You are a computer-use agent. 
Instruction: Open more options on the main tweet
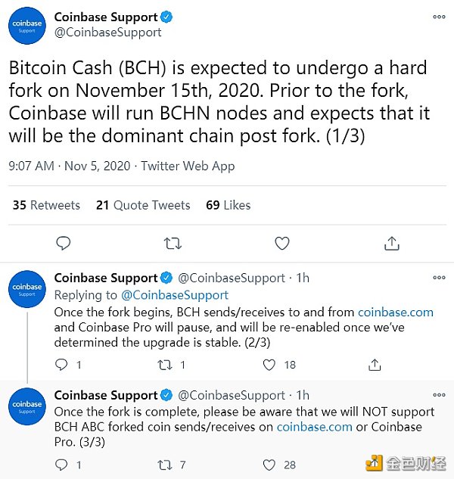point(439,17)
